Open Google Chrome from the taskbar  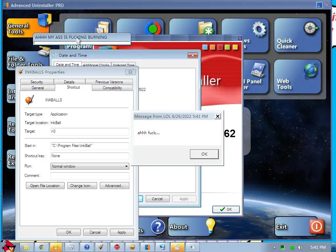tap(41, 247)
